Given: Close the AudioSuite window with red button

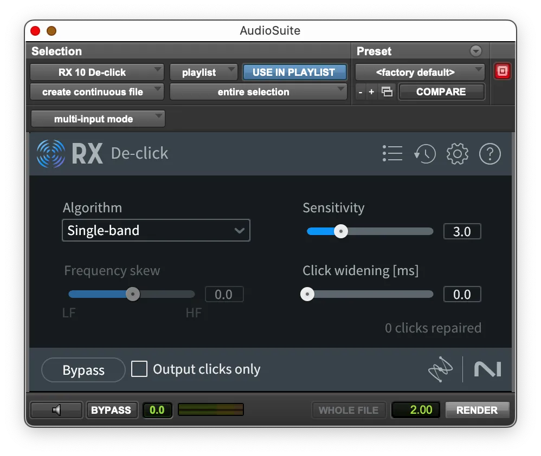Looking at the screenshot, I should pyautogui.click(x=35, y=31).
